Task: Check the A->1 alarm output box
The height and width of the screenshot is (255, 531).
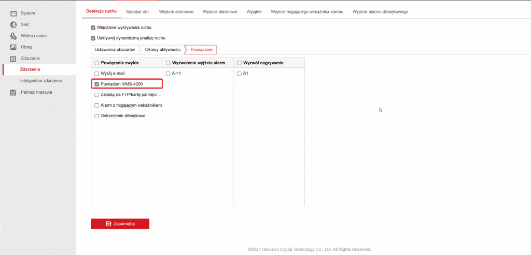Action: coord(167,74)
